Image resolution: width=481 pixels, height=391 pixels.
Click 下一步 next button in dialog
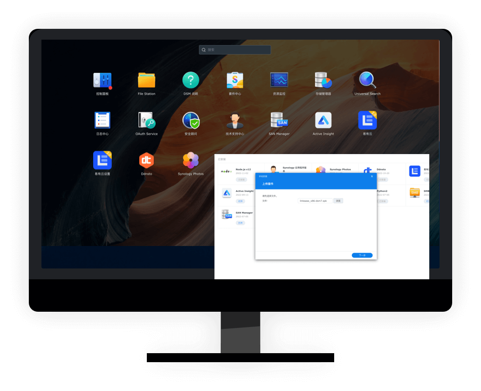362,255
